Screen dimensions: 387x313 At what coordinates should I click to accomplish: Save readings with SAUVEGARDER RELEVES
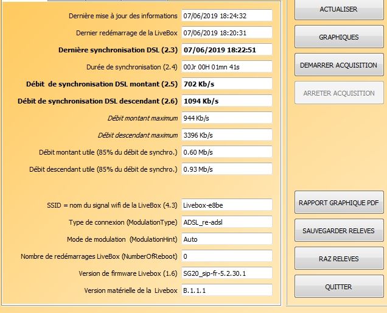coord(339,231)
